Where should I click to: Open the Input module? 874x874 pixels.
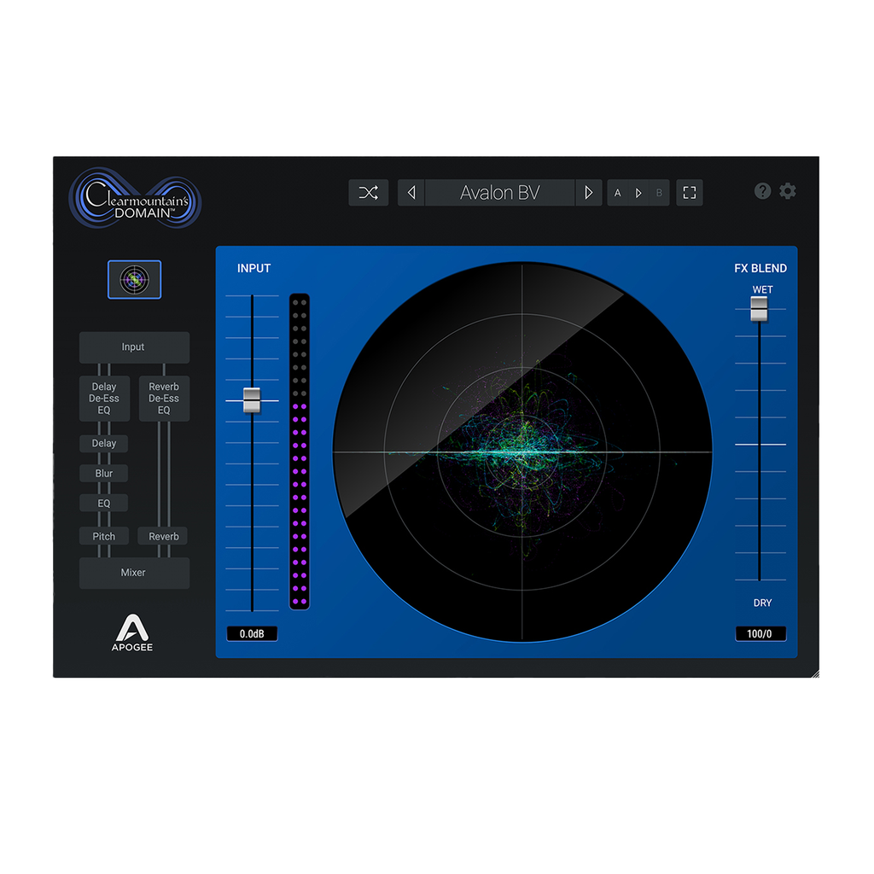click(134, 347)
